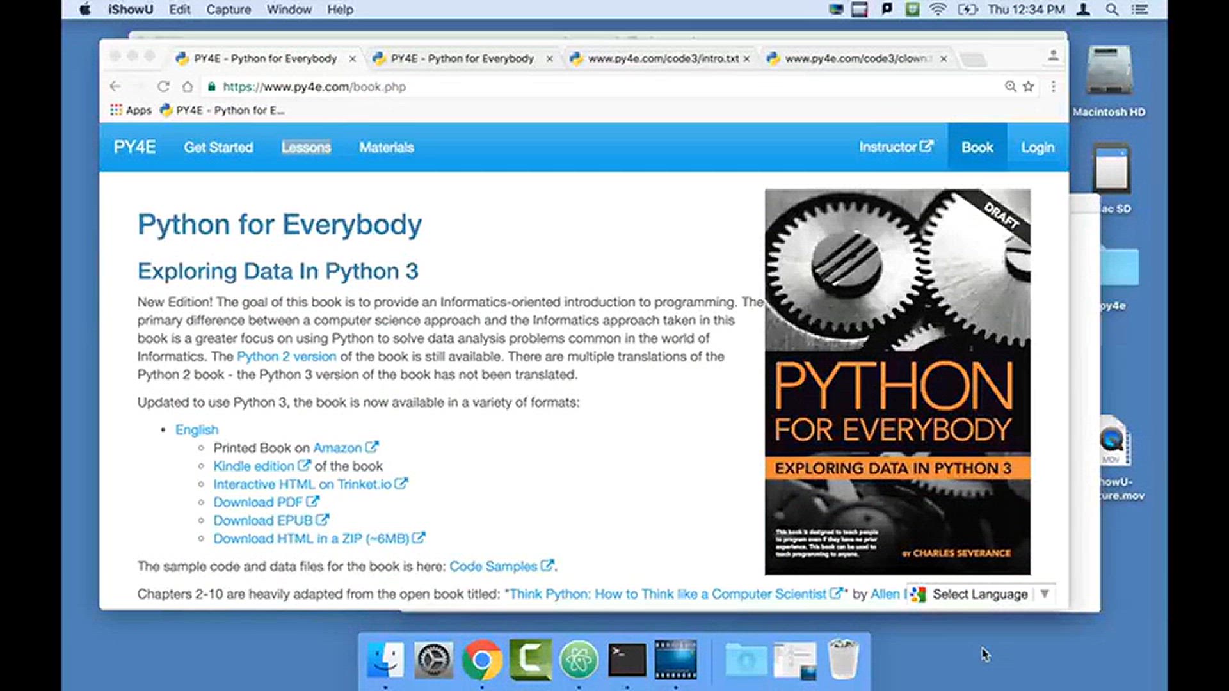Open Get Started nav link

(218, 147)
